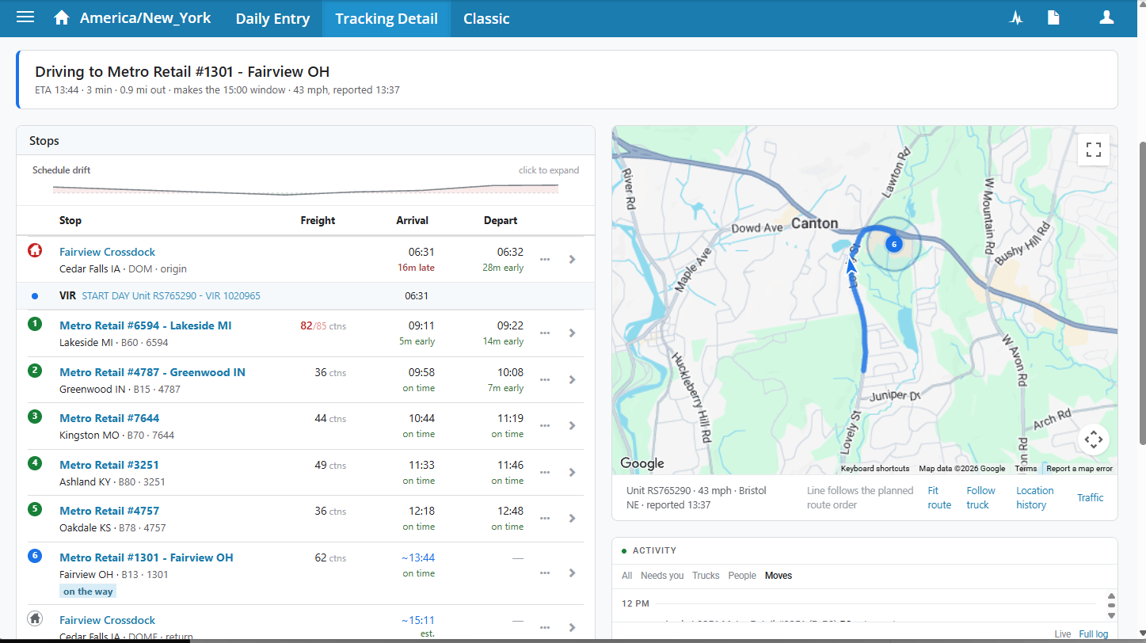This screenshot has width=1146, height=643.
Task: Open Metro Retail #4787 - Greenwood IN stop
Action: coord(152,372)
